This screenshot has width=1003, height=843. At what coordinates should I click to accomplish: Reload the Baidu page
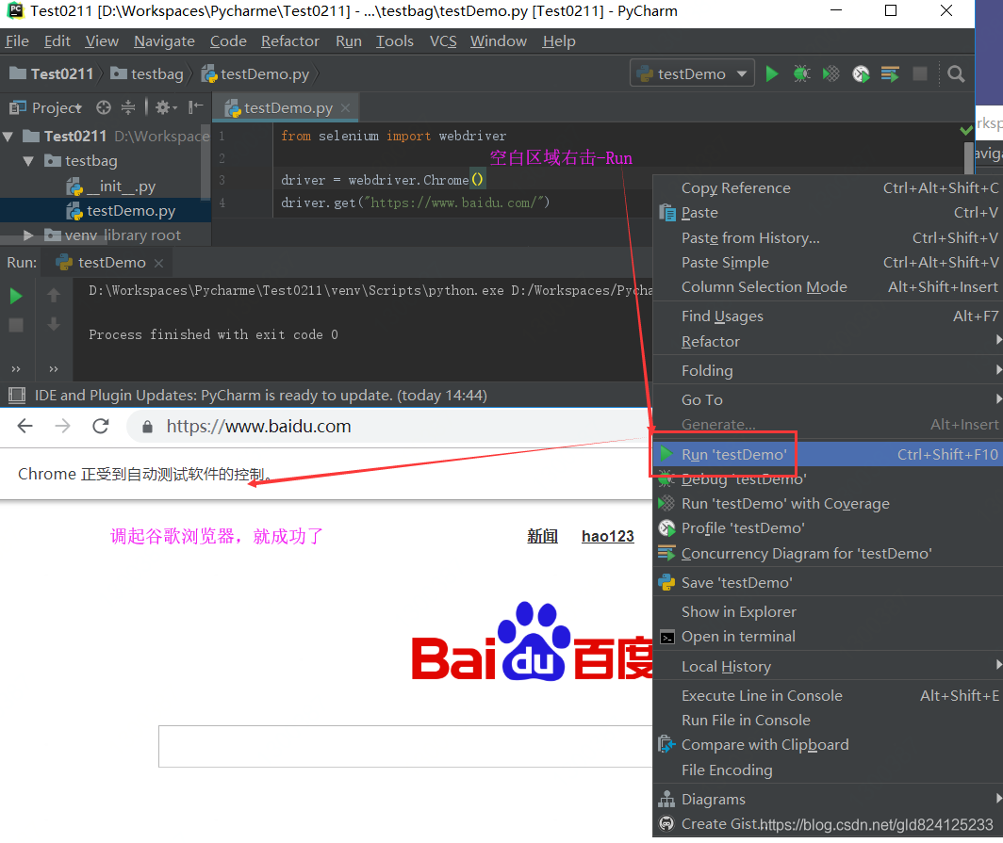click(x=101, y=426)
